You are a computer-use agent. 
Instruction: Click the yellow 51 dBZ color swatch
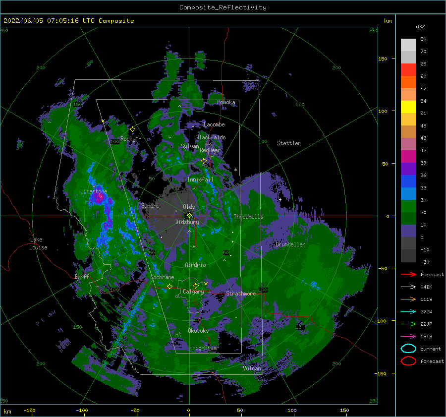408,107
